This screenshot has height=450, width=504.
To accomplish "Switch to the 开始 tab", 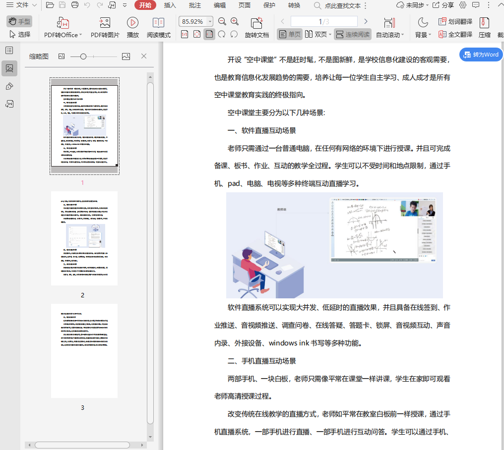I will (x=145, y=5).
